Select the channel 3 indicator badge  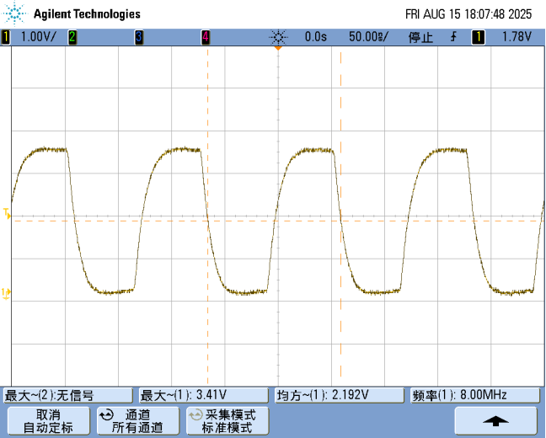138,37
